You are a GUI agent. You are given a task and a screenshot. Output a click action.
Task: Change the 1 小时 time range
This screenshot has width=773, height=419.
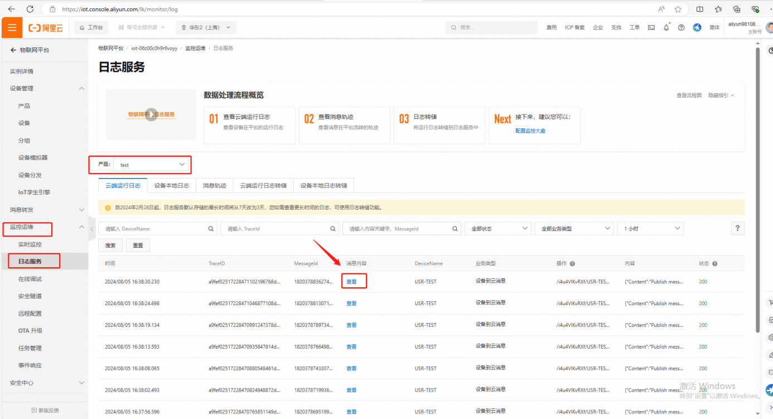click(650, 229)
